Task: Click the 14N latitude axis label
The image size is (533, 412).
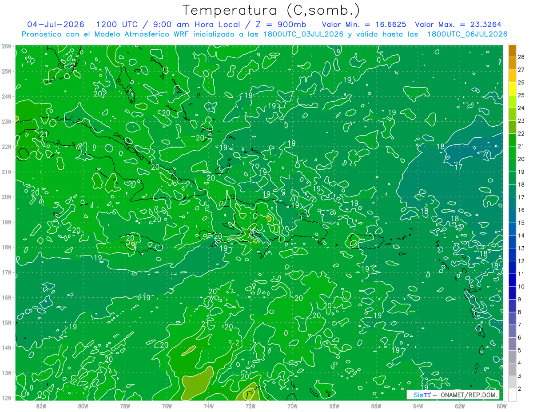Action: click(x=6, y=348)
